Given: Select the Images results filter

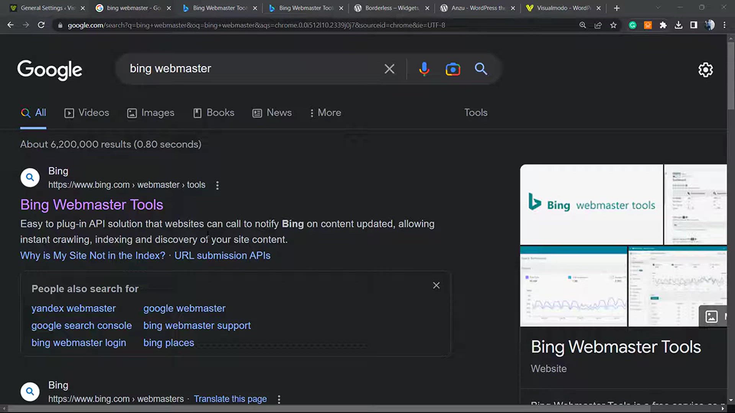Looking at the screenshot, I should pos(150,113).
